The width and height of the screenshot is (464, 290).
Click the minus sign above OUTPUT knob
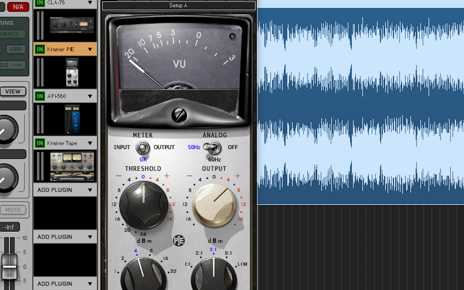(190, 176)
